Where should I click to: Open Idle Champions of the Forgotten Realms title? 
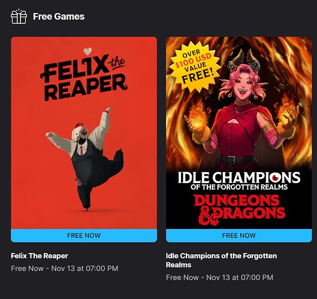point(221,260)
